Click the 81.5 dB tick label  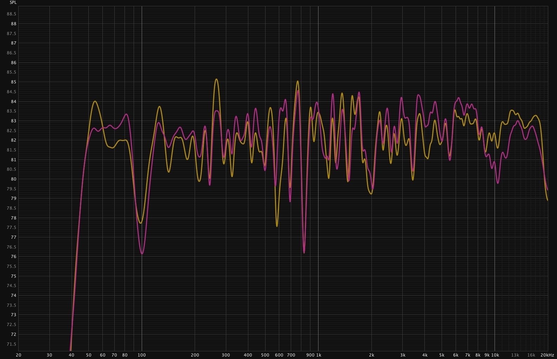(12, 150)
